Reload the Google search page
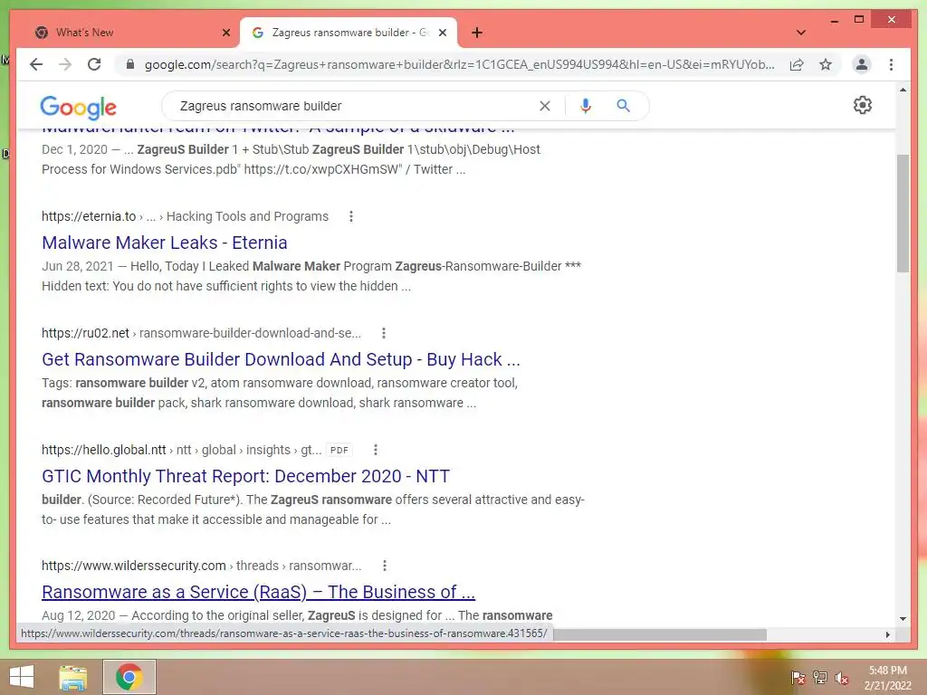Image resolution: width=927 pixels, height=695 pixels. [x=94, y=64]
